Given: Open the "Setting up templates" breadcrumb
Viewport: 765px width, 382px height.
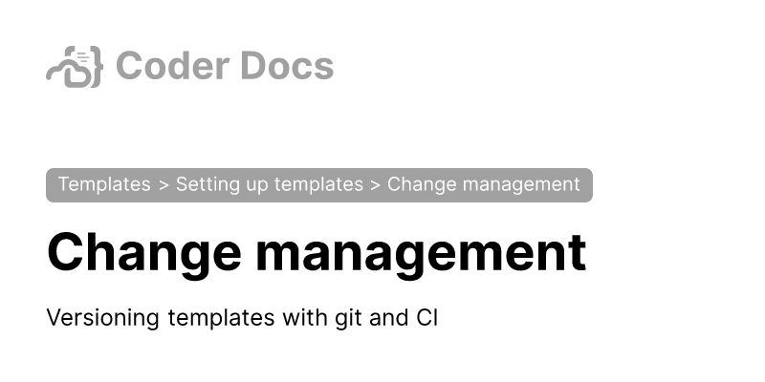Looking at the screenshot, I should point(270,184).
